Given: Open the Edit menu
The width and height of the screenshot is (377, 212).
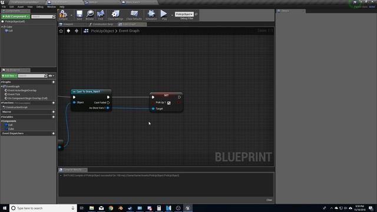Looking at the screenshot, I should coord(12,7).
